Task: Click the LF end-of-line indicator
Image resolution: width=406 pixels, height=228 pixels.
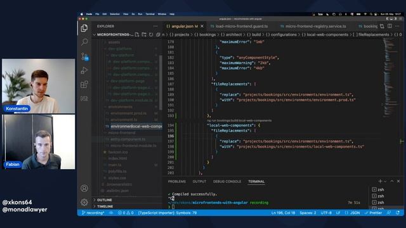Action: pyautogui.click(x=338, y=213)
